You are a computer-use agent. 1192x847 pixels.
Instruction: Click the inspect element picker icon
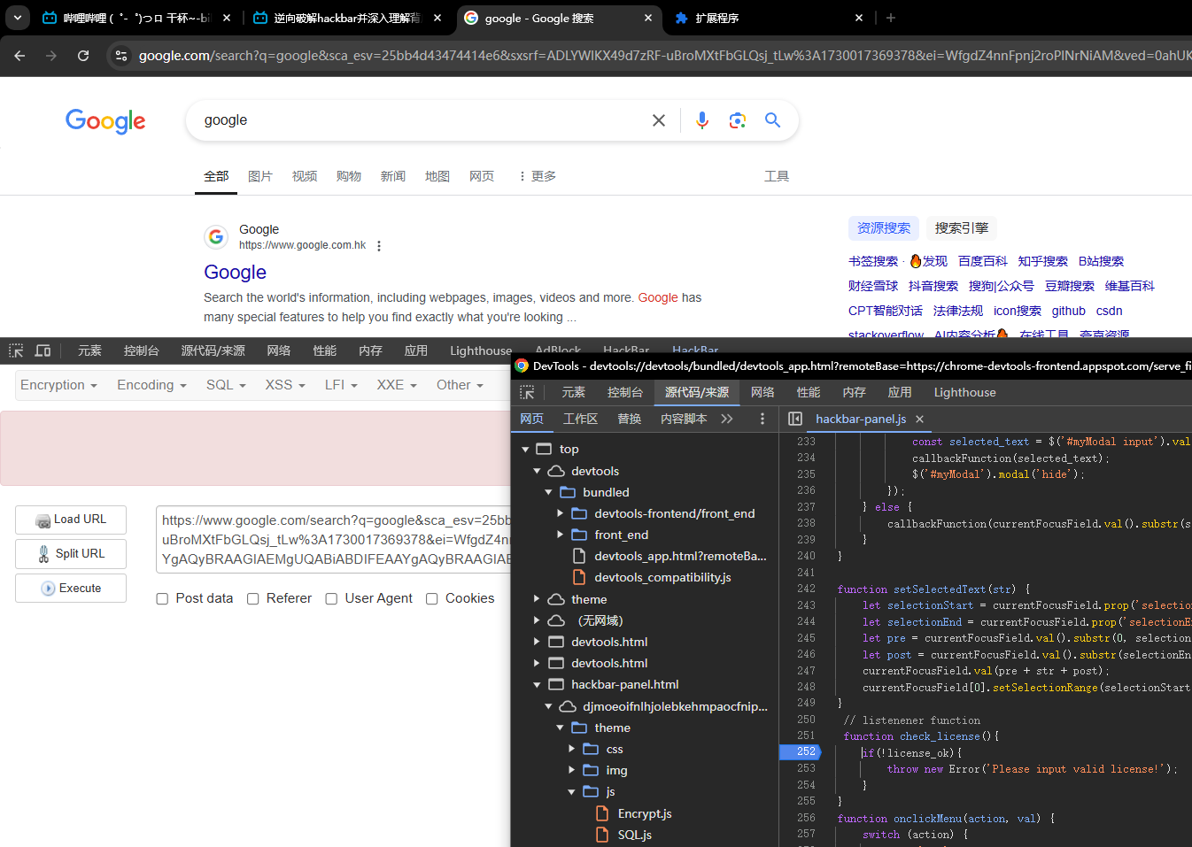(x=16, y=350)
